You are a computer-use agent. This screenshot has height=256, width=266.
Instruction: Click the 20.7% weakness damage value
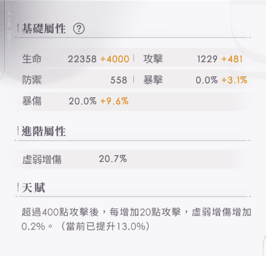pyautogui.click(x=113, y=159)
